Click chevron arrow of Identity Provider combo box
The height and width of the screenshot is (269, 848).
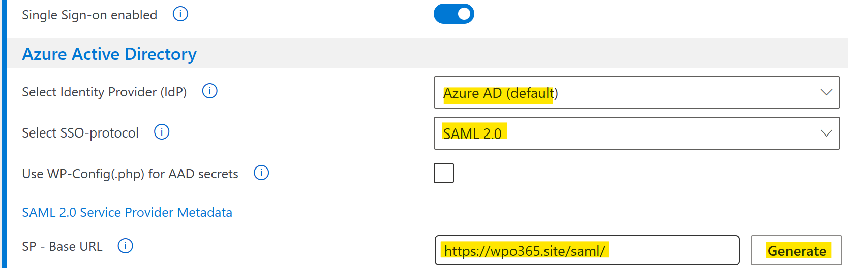pyautogui.click(x=826, y=92)
